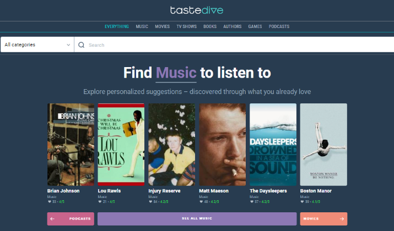Click the heart icon under Matt Maeson
Viewport: 394px width, 231px height.
pyautogui.click(x=201, y=202)
